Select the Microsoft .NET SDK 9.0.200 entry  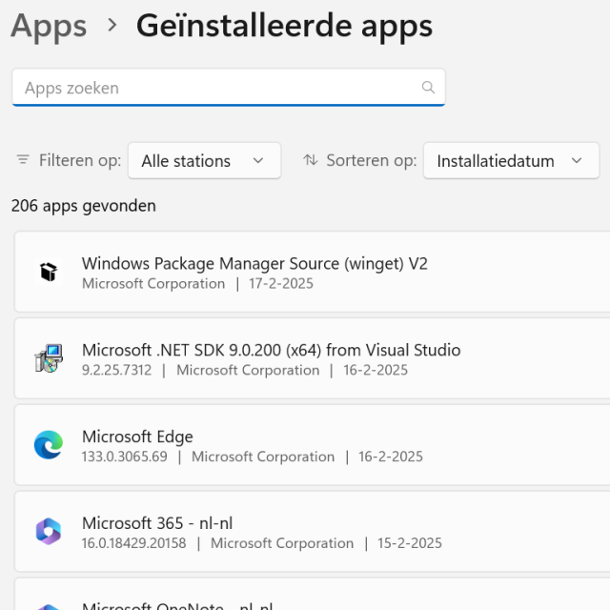[312, 358]
